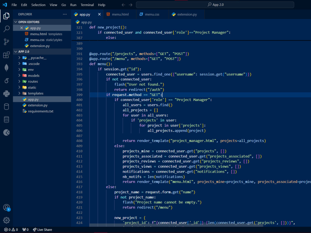This screenshot has height=233, width=311.
Task: Open the Explorer view in activity bar
Action: [x=6, y=16]
